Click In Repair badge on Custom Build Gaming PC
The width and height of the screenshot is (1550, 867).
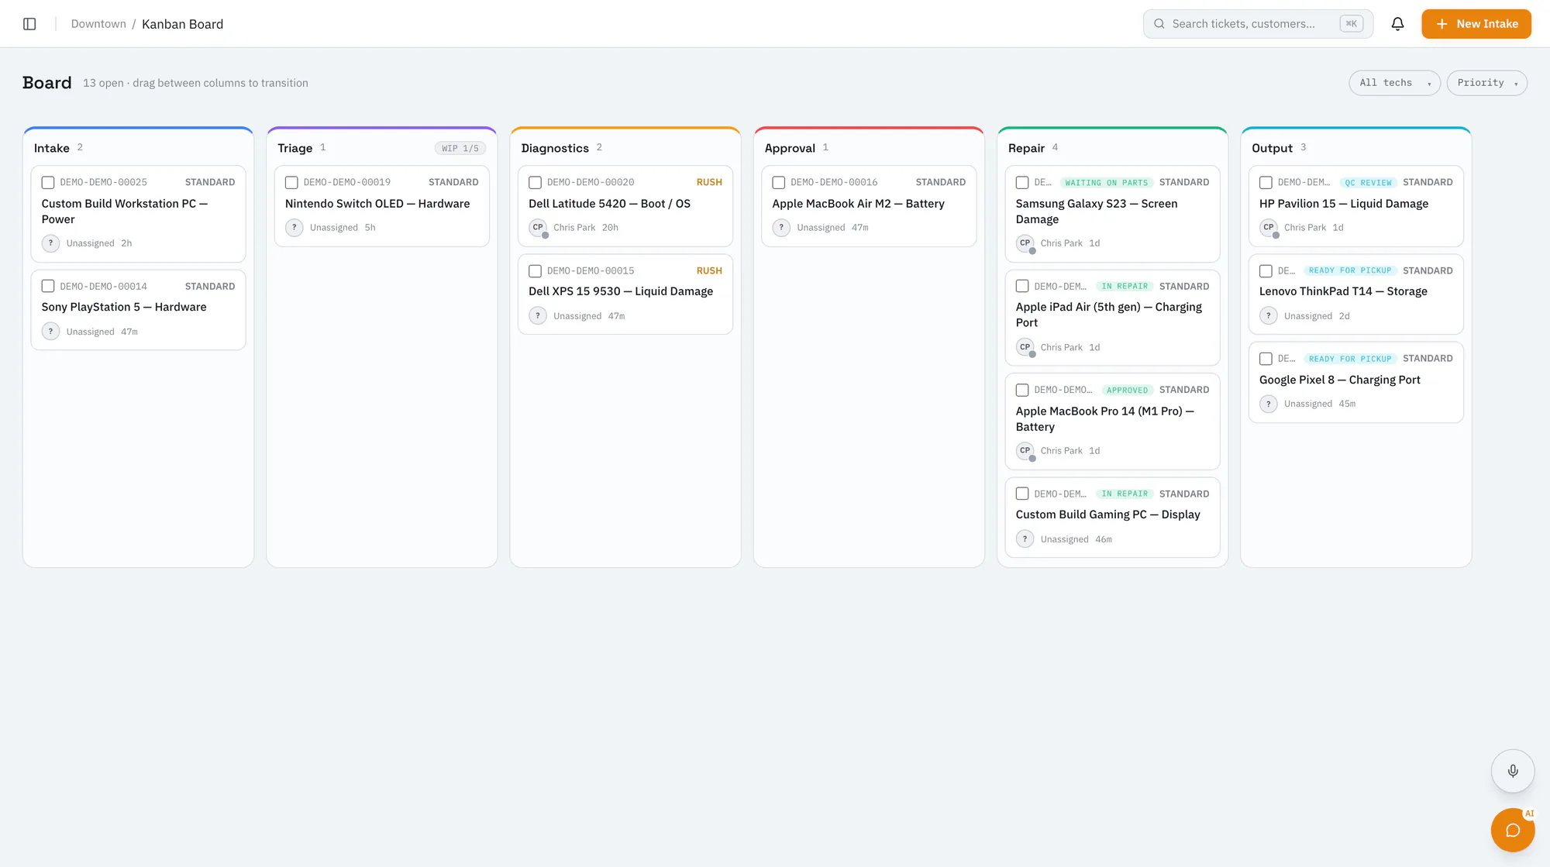(1125, 494)
